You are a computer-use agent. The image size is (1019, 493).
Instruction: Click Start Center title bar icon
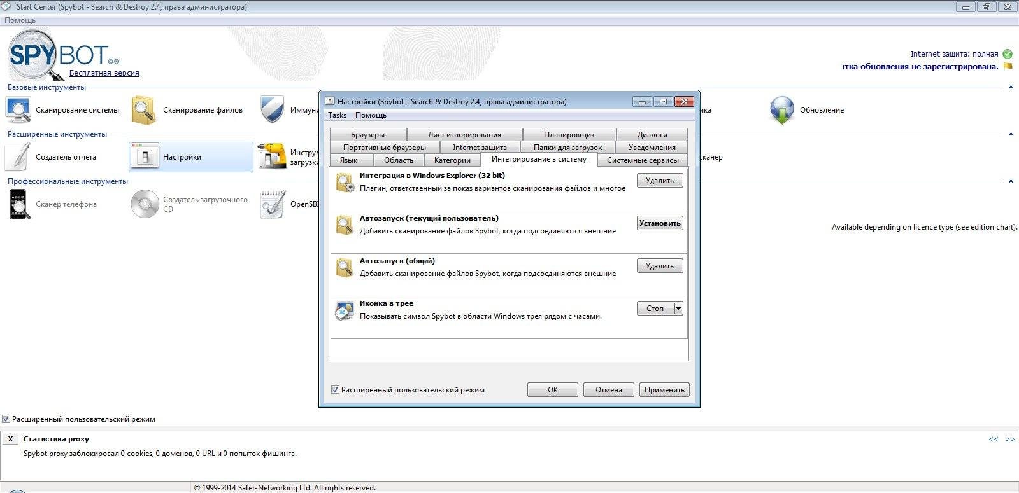[x=7, y=7]
